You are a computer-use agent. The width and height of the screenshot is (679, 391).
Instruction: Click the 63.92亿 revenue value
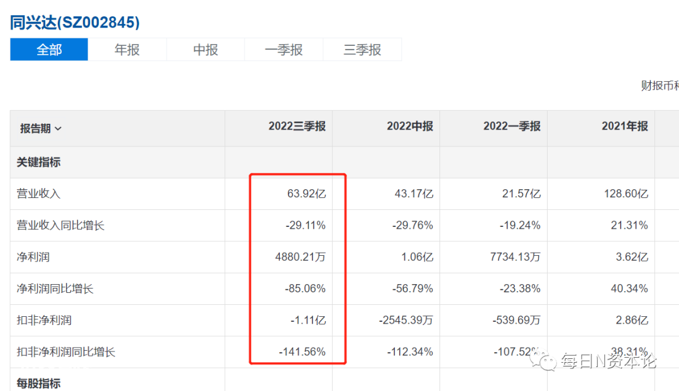(x=307, y=194)
